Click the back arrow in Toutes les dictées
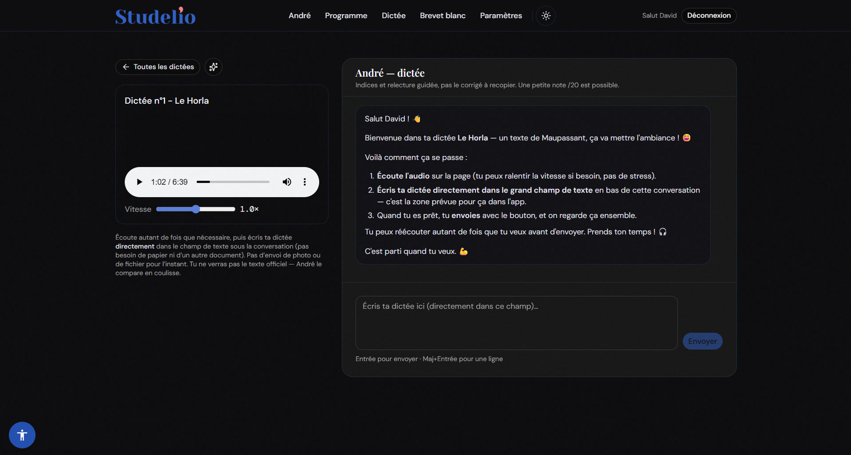The image size is (851, 455). [x=126, y=67]
